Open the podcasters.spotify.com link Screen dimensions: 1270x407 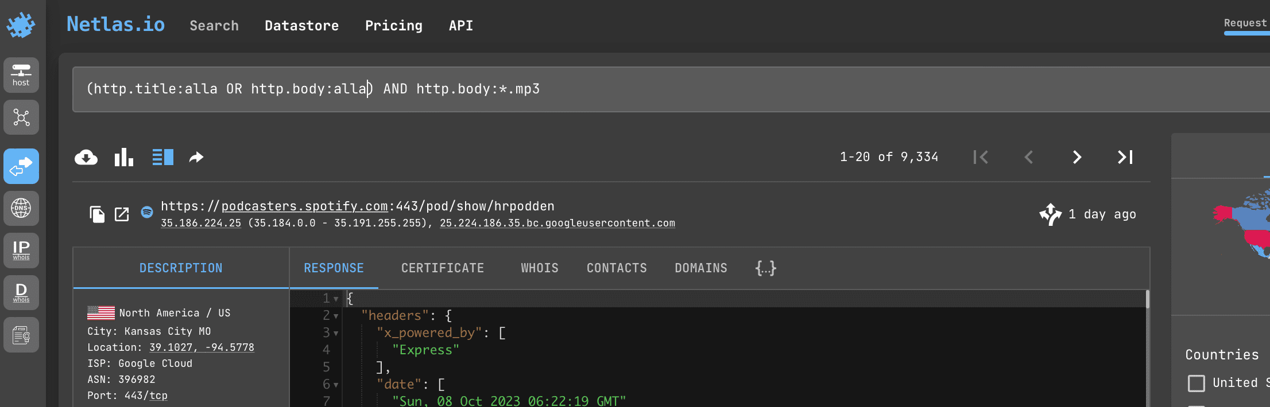[x=304, y=206]
